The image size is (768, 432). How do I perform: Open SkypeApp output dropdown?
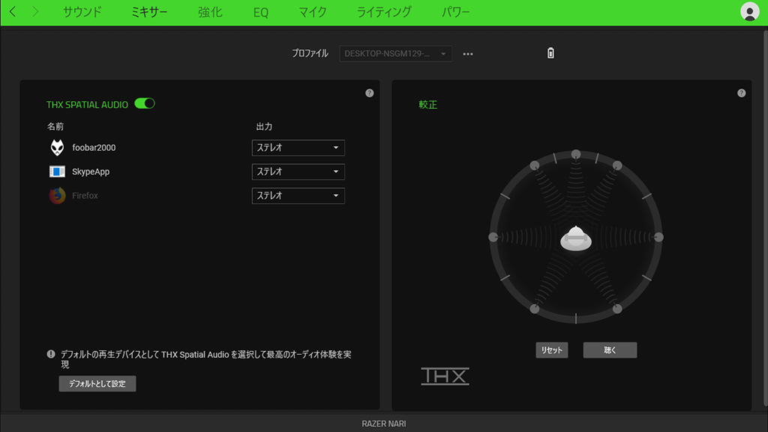(298, 172)
